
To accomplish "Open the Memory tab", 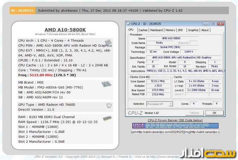I will (x=170, y=30).
